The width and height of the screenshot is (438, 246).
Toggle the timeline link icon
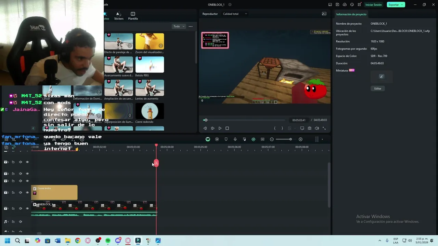point(13,147)
